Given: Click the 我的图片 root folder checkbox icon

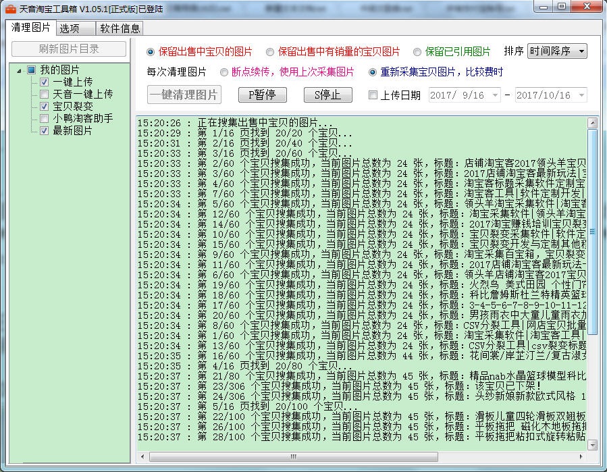Looking at the screenshot, I should tap(32, 70).
